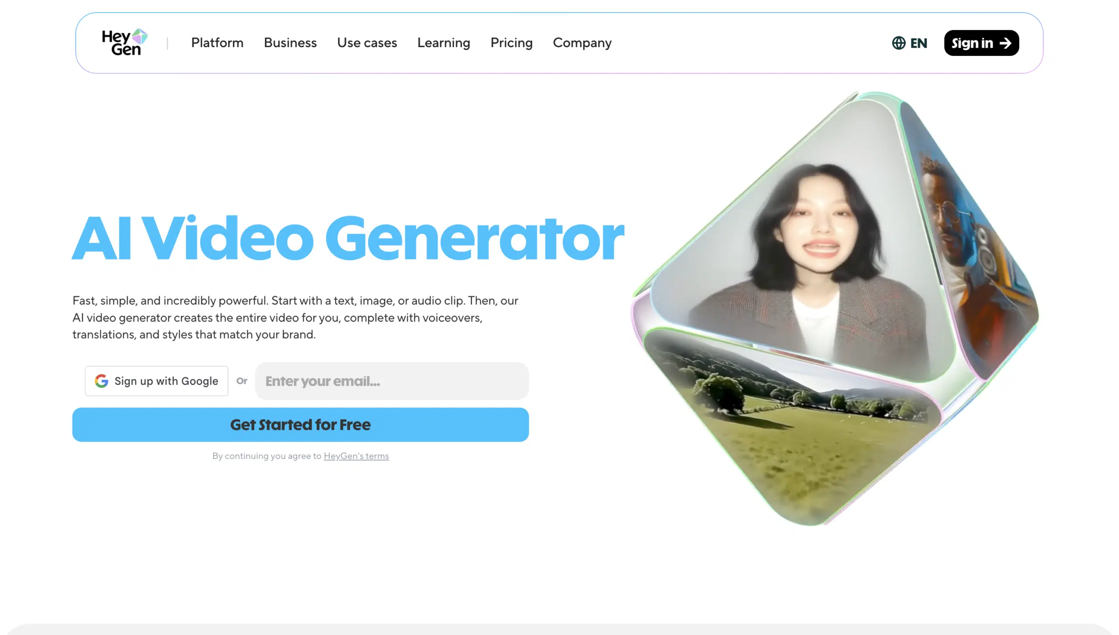Click the Sign in button
This screenshot has height=635, width=1119.
click(x=981, y=42)
